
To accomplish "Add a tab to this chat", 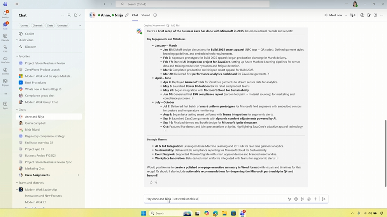I will pos(155,15).
